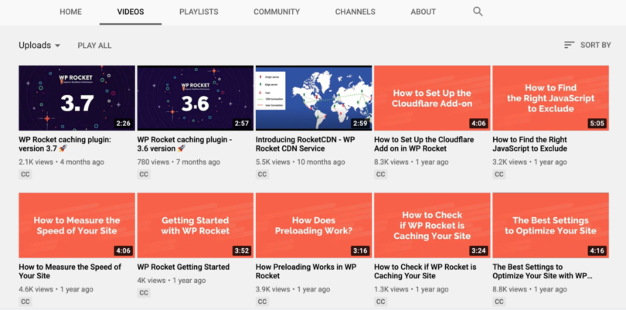
Task: Click '4K views • 1 year ago' text
Action: [172, 281]
